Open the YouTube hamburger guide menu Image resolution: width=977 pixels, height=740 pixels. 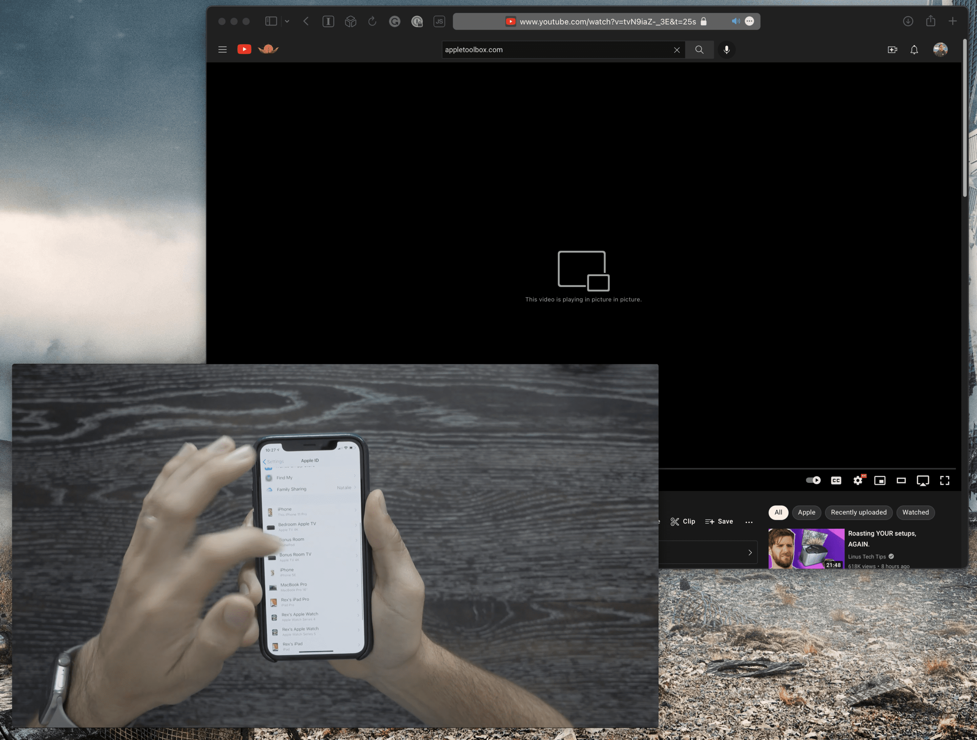pos(222,50)
